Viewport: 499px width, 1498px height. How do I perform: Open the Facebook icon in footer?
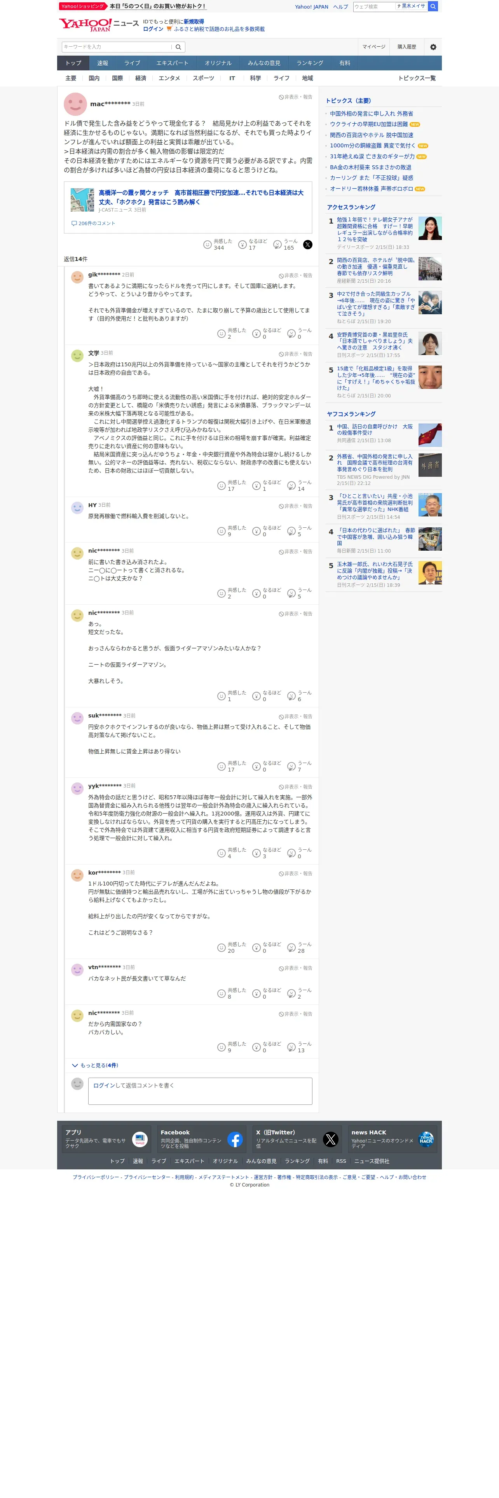click(x=235, y=1140)
